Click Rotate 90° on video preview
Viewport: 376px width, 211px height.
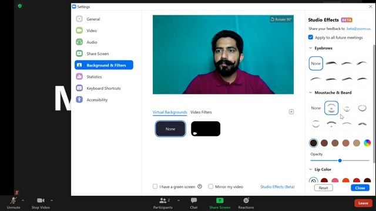click(281, 19)
